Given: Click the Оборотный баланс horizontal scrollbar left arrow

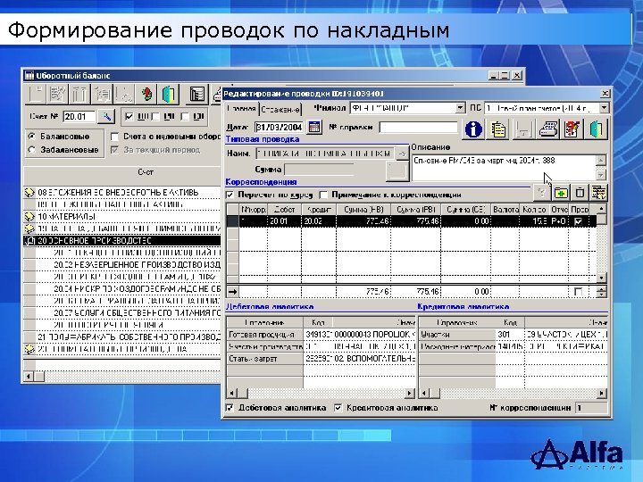Looking at the screenshot, I should pyautogui.click(x=29, y=377).
